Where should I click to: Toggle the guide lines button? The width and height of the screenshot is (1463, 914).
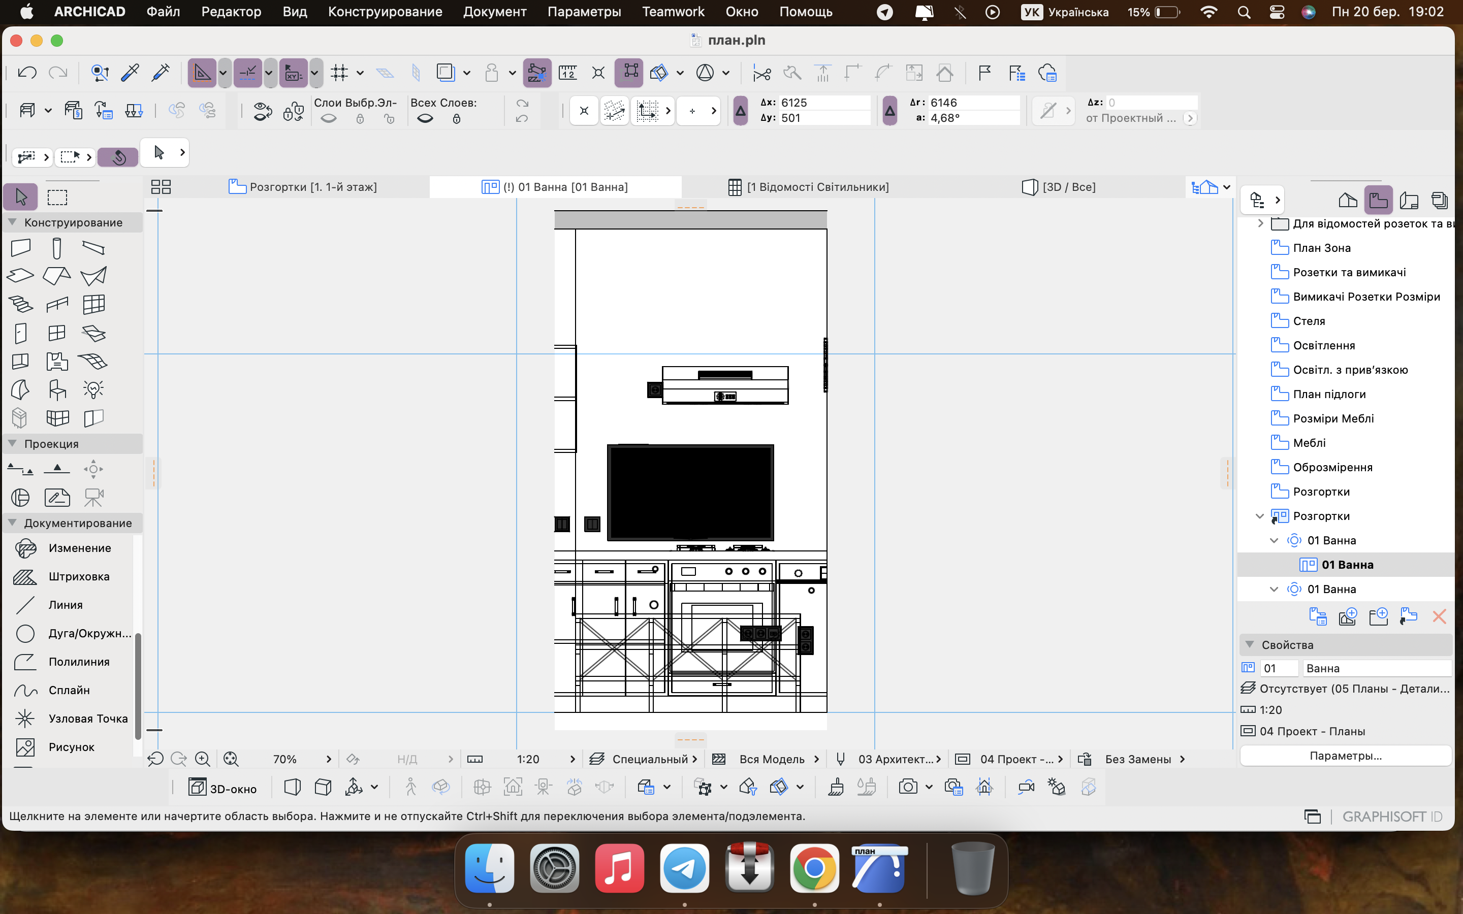pyautogui.click(x=202, y=73)
